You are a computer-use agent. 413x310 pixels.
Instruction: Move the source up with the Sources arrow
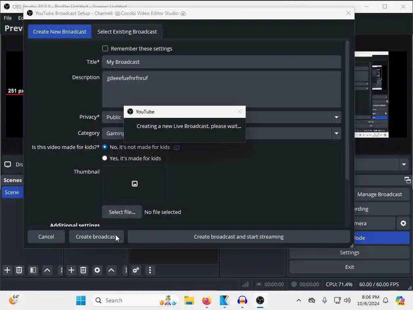[x=111, y=270]
